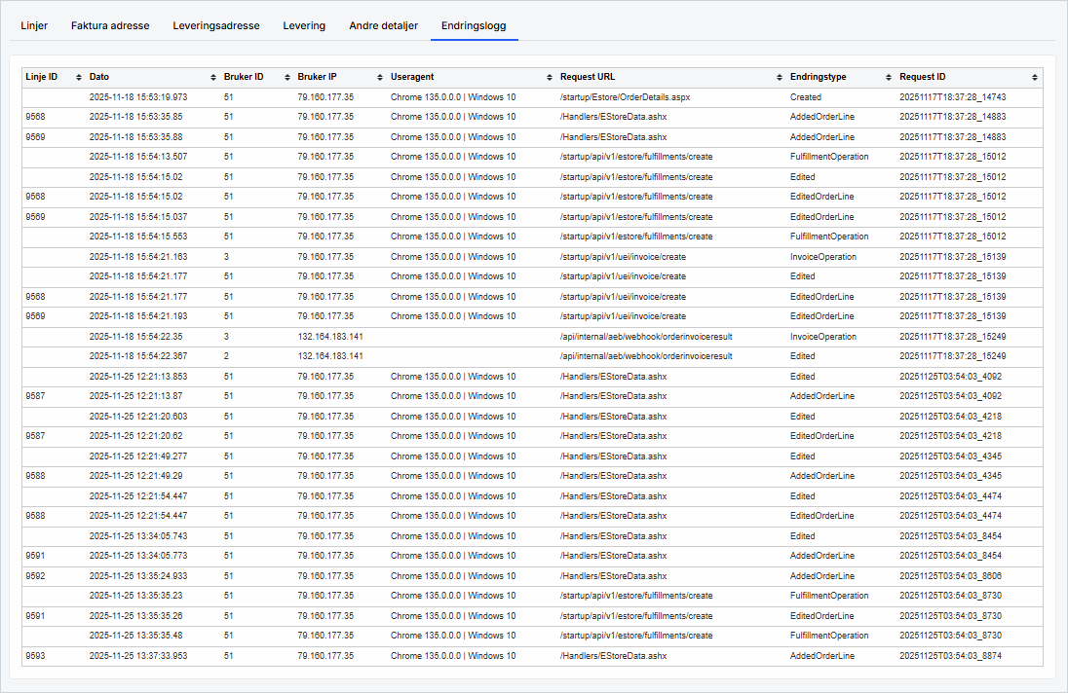Open the Linjer tab
Image resolution: width=1068 pixels, height=693 pixels.
point(34,25)
